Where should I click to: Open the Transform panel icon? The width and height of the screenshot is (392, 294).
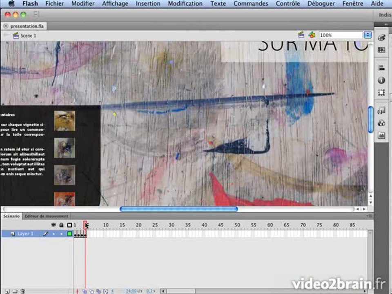coord(381,93)
